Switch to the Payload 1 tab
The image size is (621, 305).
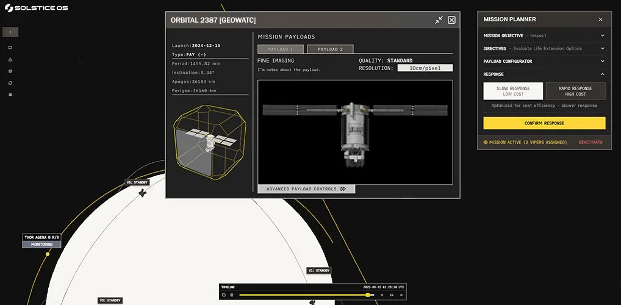(x=281, y=49)
